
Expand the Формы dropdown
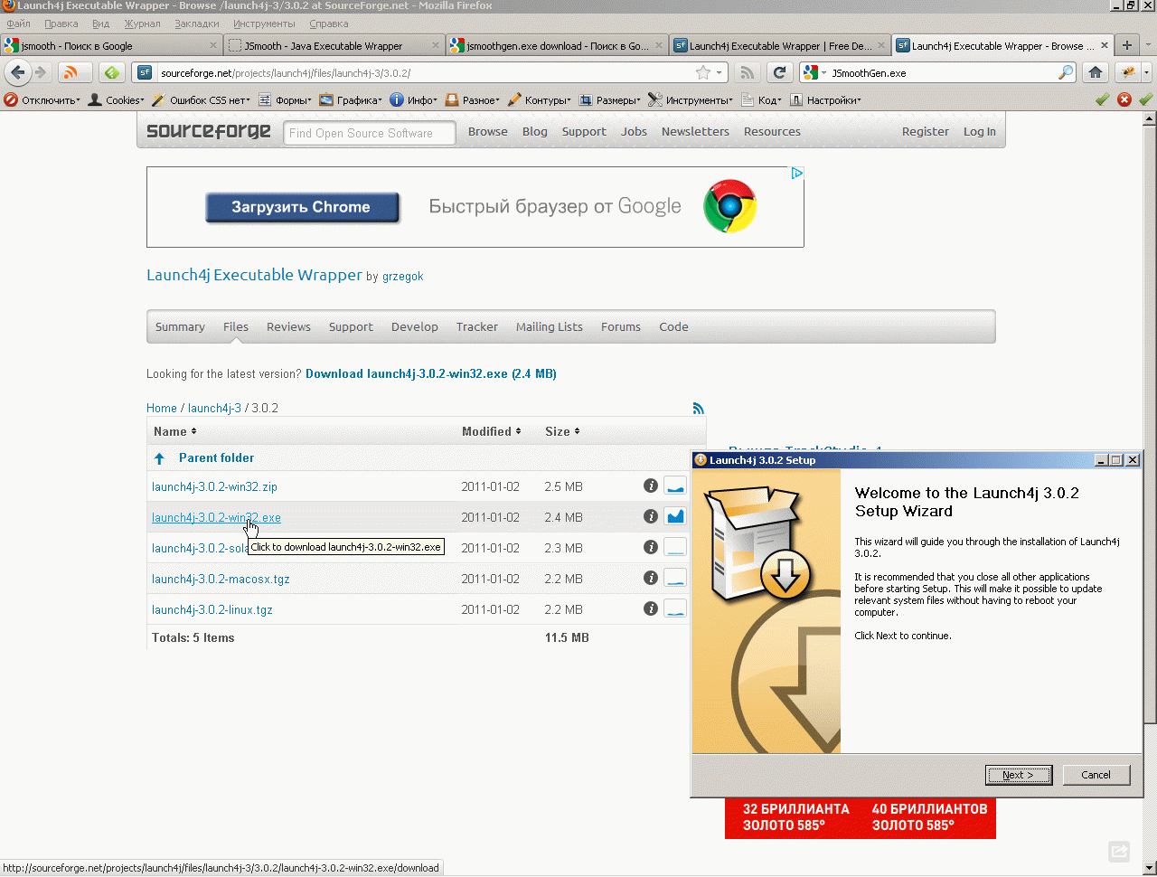tap(285, 100)
